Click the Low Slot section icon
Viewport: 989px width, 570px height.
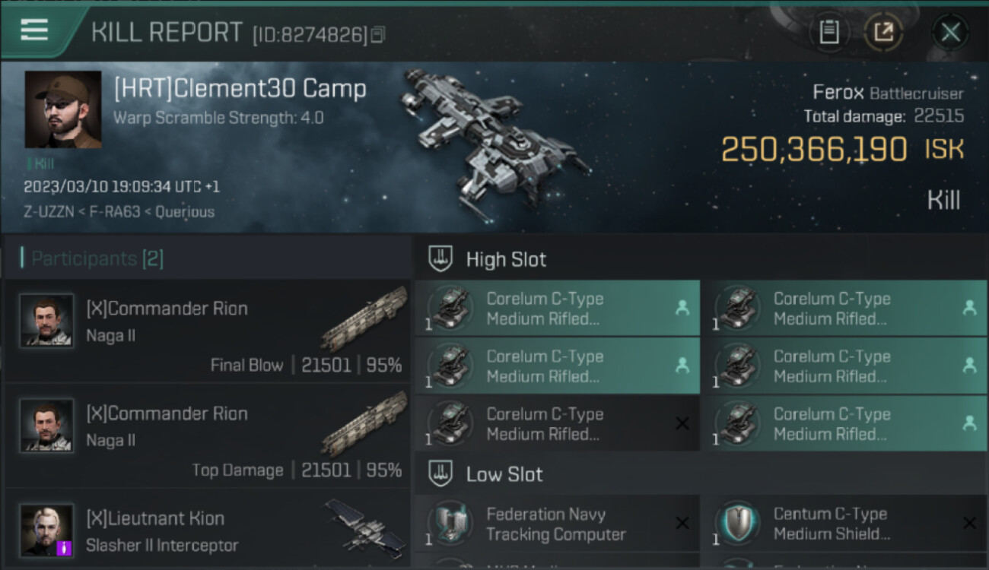point(440,474)
